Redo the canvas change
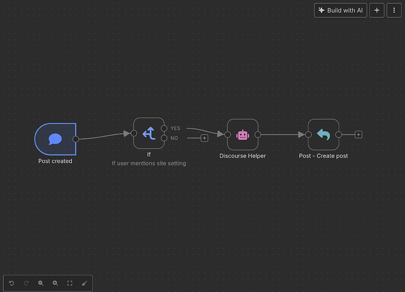The width and height of the screenshot is (405, 292). pyautogui.click(x=26, y=283)
